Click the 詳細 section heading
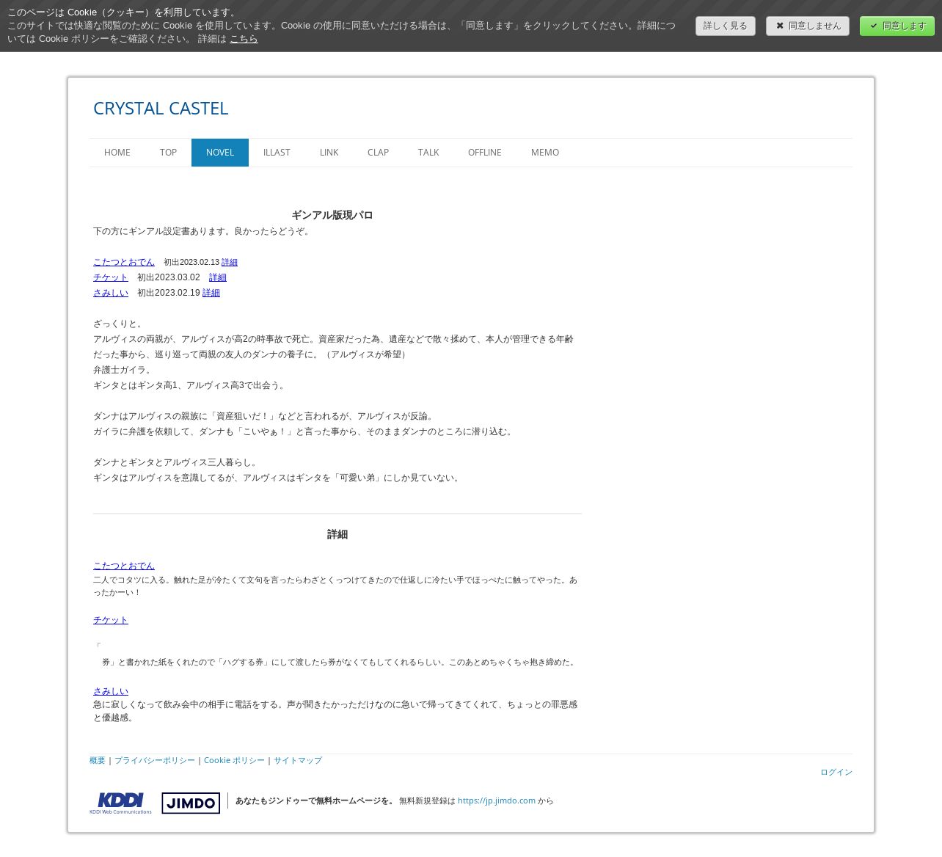This screenshot has width=942, height=857. tap(337, 534)
